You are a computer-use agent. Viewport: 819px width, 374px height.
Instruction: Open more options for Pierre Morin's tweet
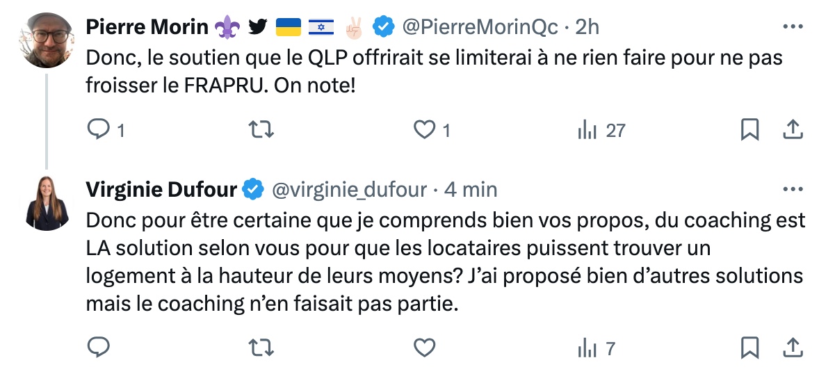(x=793, y=26)
